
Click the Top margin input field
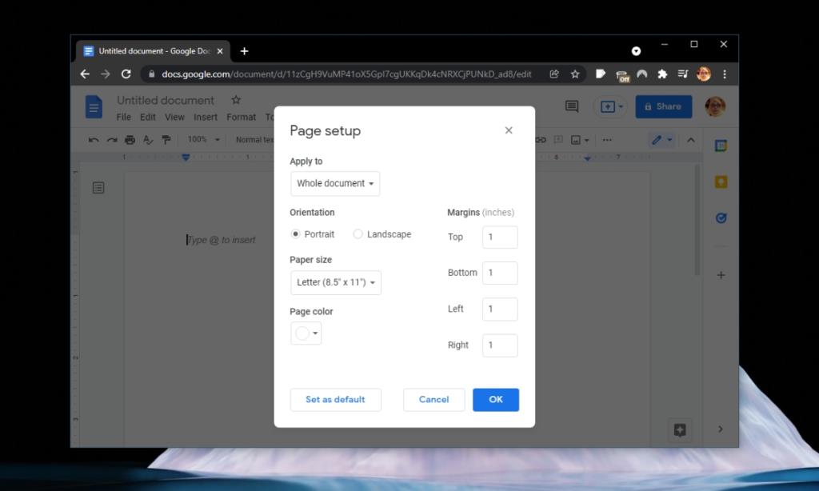click(499, 237)
